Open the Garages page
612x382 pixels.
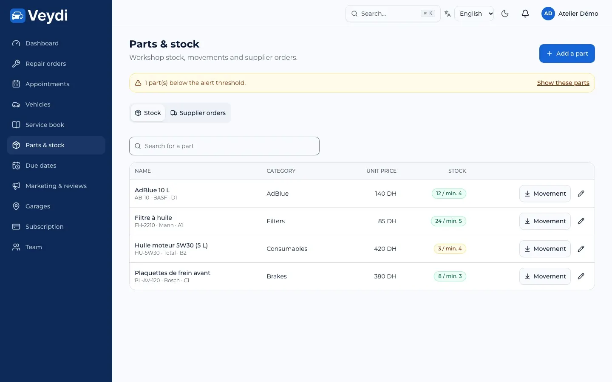click(x=56, y=206)
